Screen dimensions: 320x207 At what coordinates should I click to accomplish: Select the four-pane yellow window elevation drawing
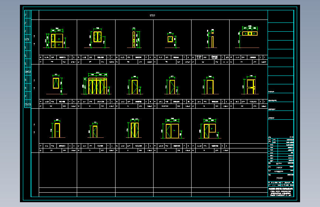[57, 41]
